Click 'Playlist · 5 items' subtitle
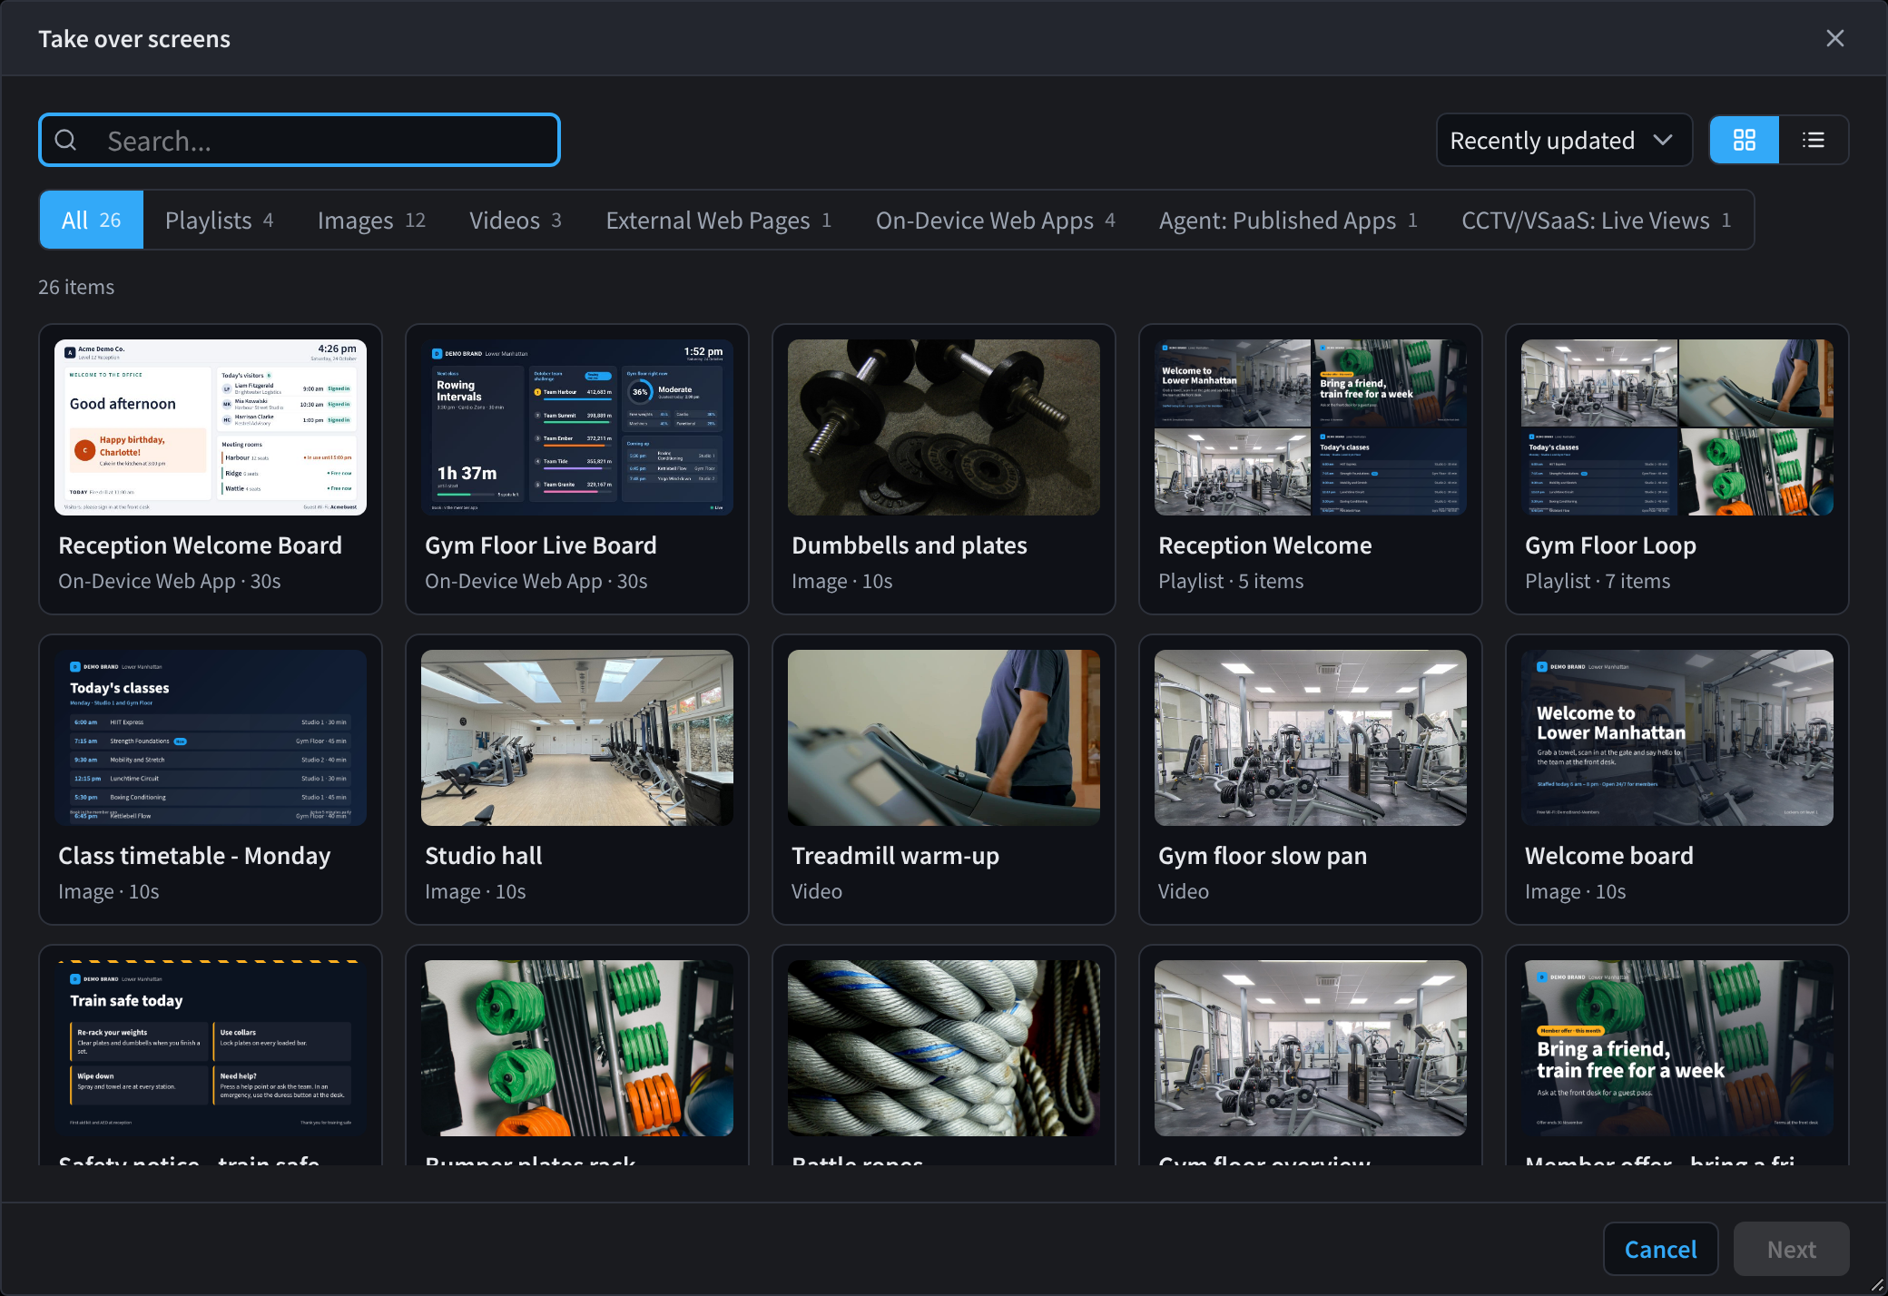This screenshot has width=1888, height=1296. click(1231, 581)
